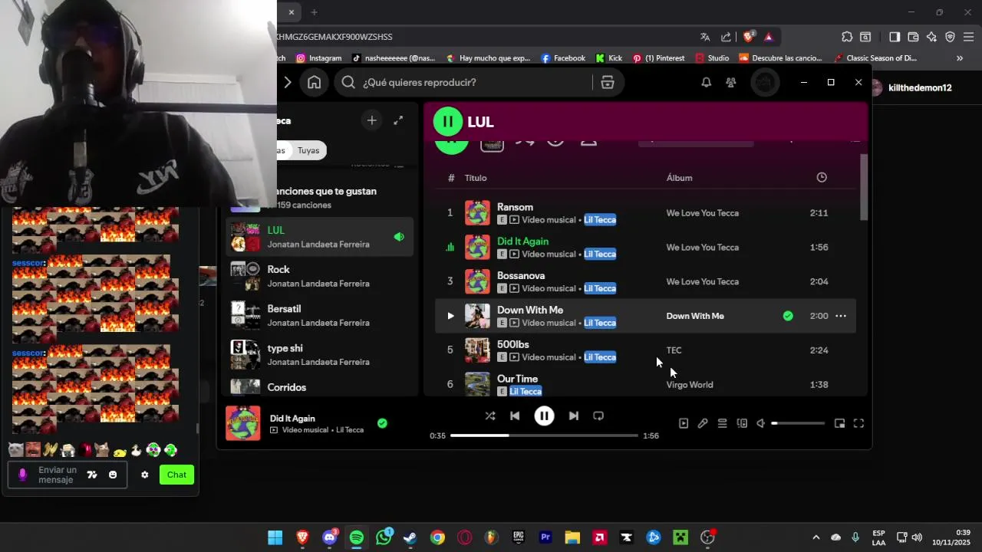Open WhatsApp from the taskbar
Image resolution: width=982 pixels, height=552 pixels.
pos(384,537)
